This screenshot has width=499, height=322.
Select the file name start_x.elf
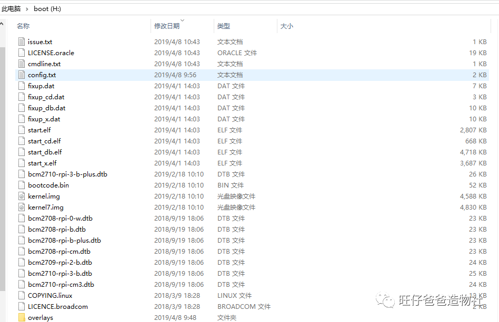(x=42, y=163)
